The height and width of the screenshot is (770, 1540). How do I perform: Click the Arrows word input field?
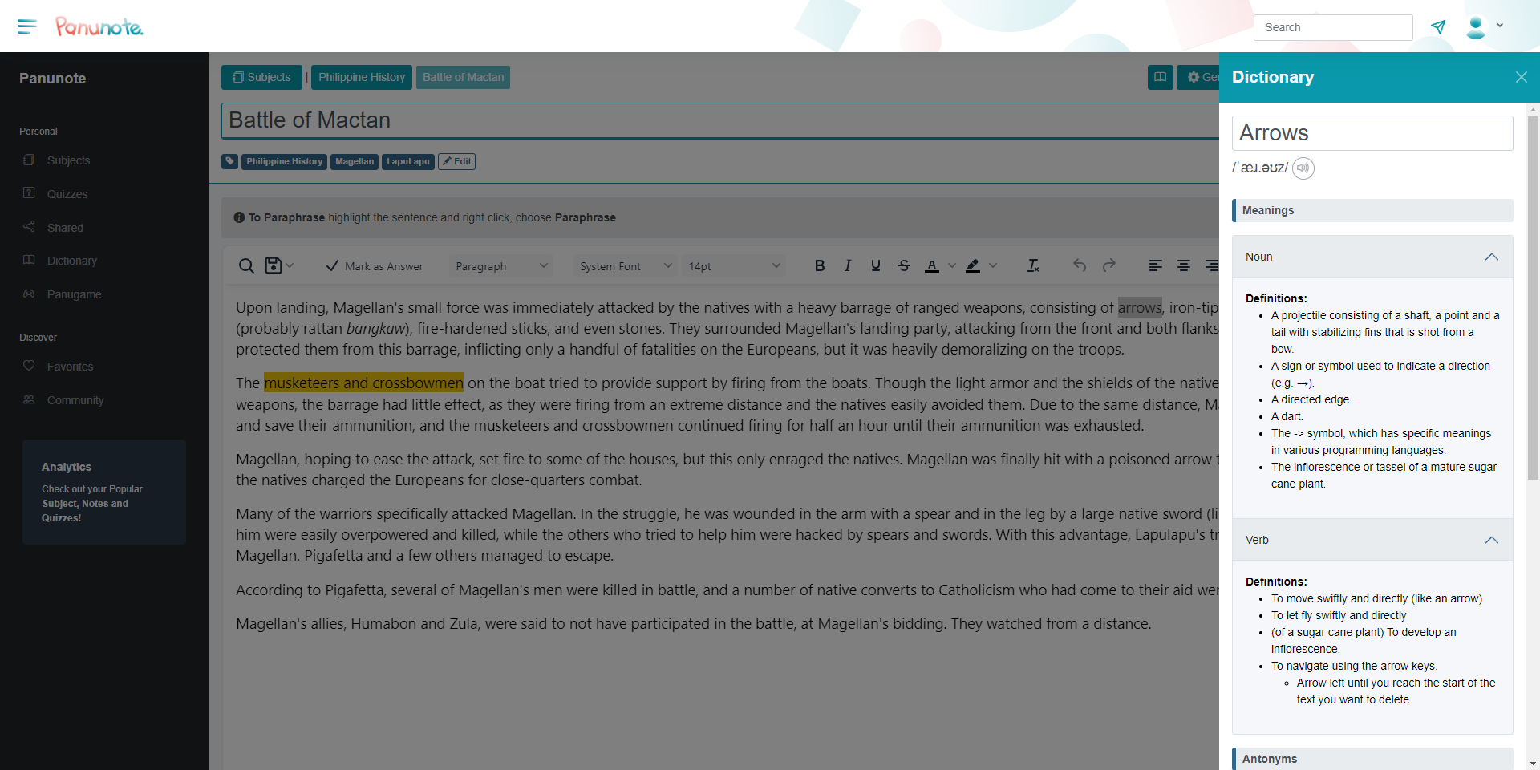pyautogui.click(x=1372, y=133)
